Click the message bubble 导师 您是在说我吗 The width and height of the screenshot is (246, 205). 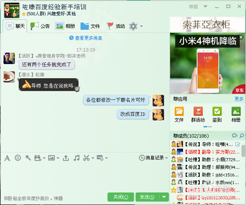[49, 85]
